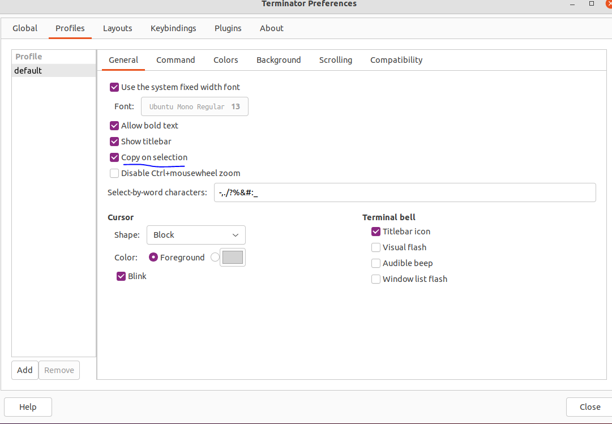
Task: Click the Add profile button
Action: pyautogui.click(x=24, y=370)
